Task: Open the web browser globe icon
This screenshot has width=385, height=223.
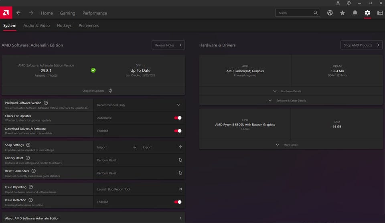Action: (330, 13)
